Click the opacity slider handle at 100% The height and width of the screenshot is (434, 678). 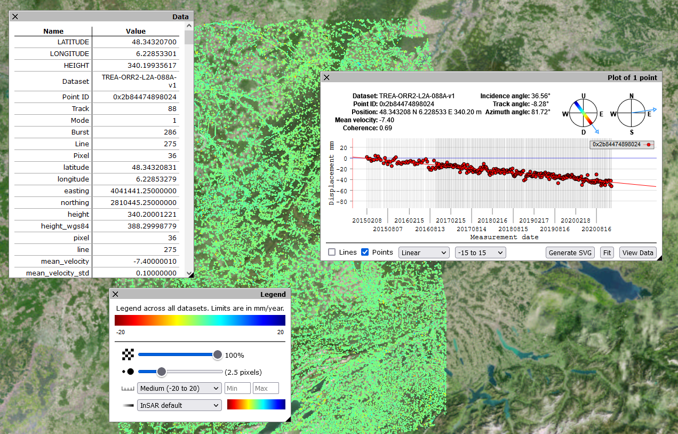pos(217,354)
